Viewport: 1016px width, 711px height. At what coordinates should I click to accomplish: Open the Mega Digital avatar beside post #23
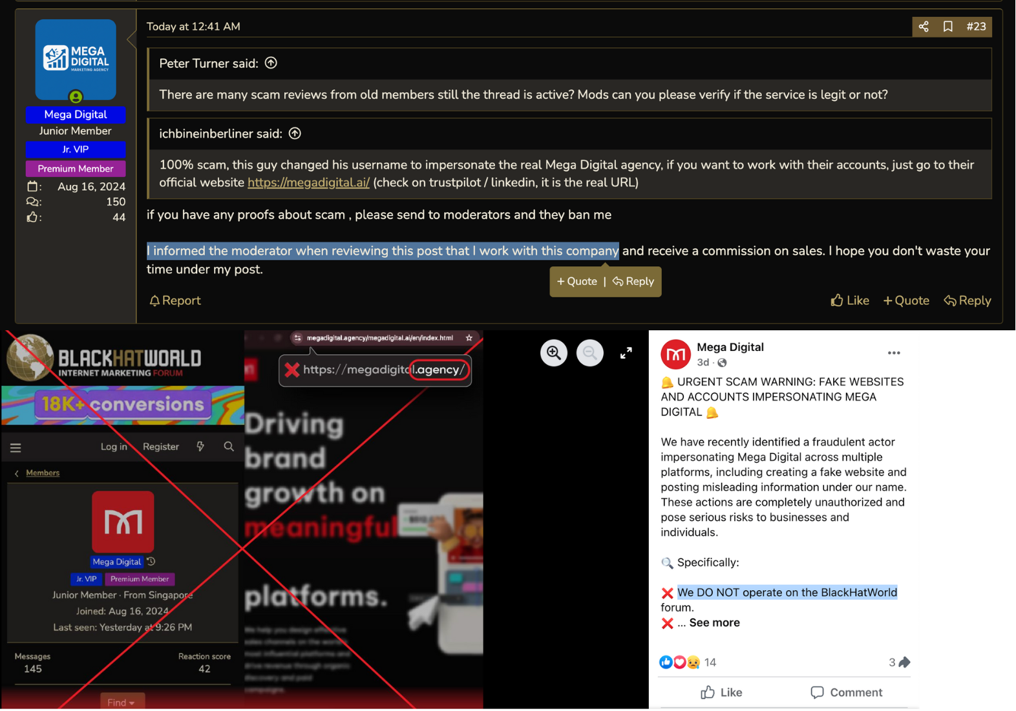[x=76, y=59]
